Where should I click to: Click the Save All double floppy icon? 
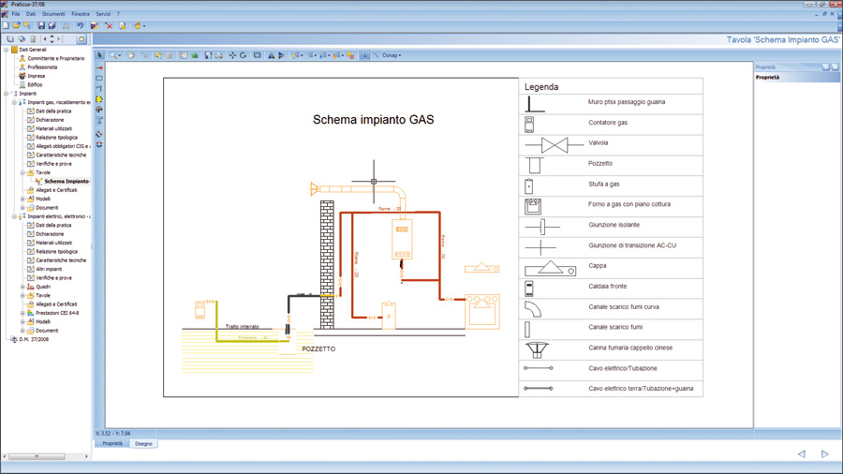(x=52, y=25)
